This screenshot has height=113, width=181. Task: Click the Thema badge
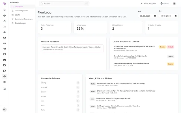coord(171,56)
